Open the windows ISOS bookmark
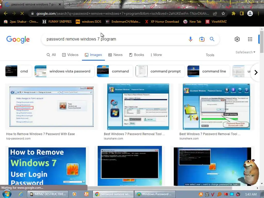This screenshot has width=264, height=198. click(89, 22)
